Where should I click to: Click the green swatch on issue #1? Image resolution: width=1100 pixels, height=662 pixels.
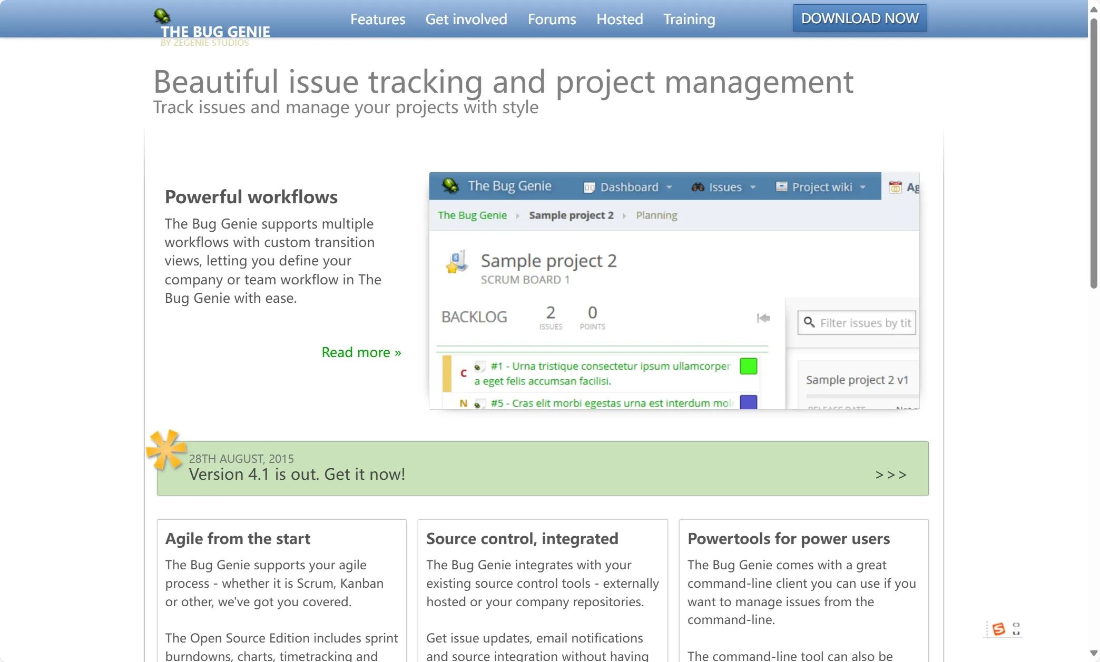(748, 366)
